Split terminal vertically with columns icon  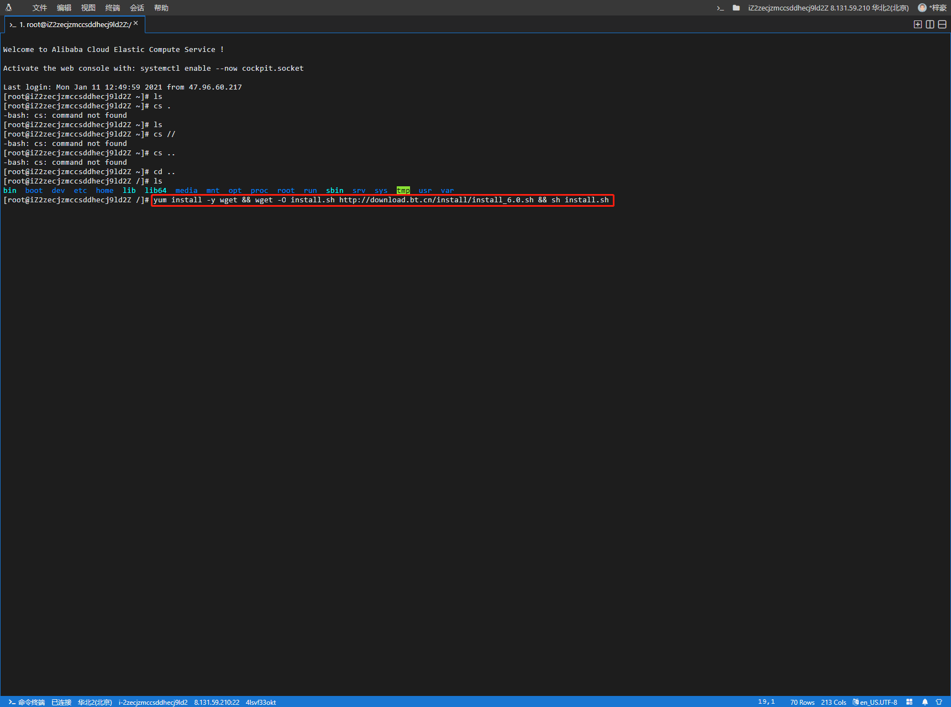pos(930,24)
